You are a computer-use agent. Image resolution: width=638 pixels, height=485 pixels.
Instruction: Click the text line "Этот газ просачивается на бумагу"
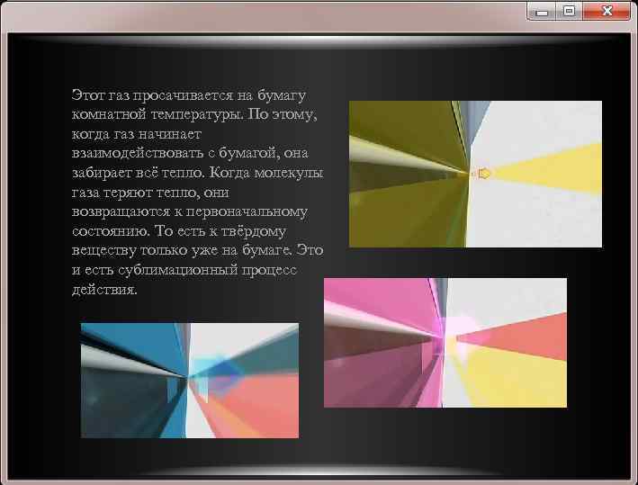pyautogui.click(x=188, y=95)
